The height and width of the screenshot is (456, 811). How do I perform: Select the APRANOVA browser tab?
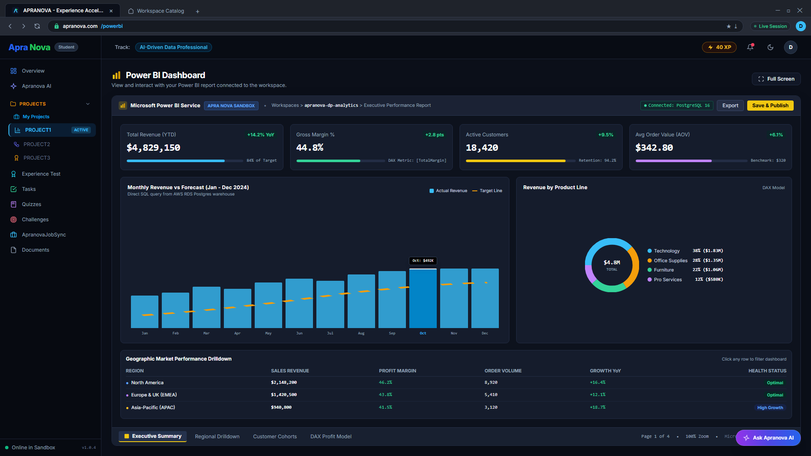click(63, 11)
